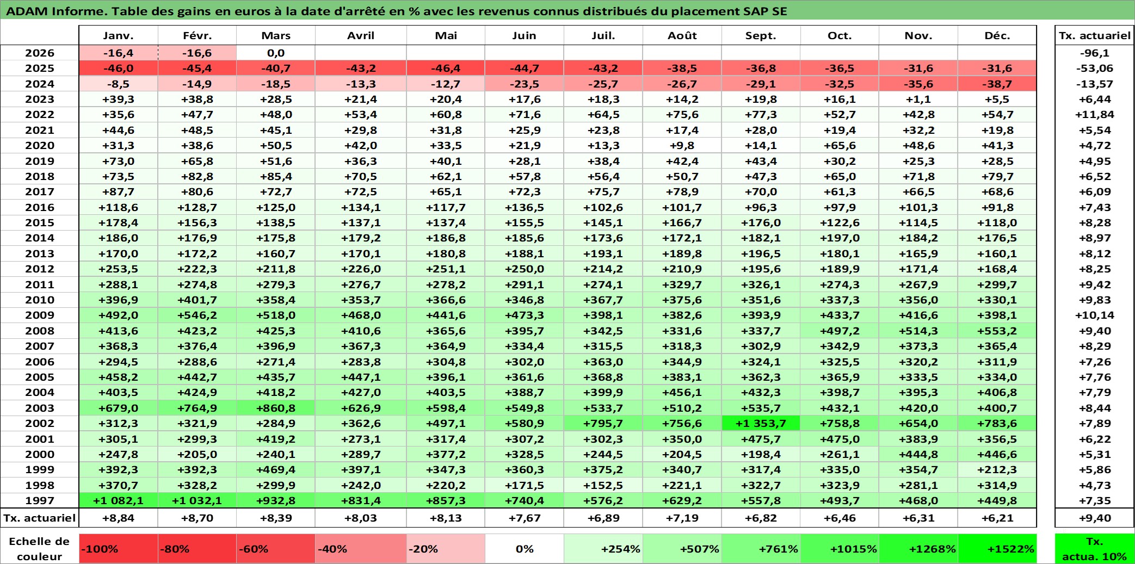The width and height of the screenshot is (1135, 564).
Task: Click the ADAM Informe table title bar
Action: tap(567, 11)
